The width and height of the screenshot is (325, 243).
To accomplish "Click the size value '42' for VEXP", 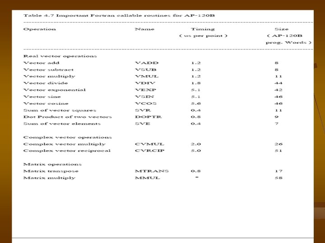I will pos(278,90).
